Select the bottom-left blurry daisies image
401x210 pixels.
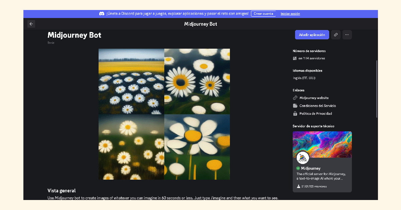pyautogui.click(x=131, y=147)
